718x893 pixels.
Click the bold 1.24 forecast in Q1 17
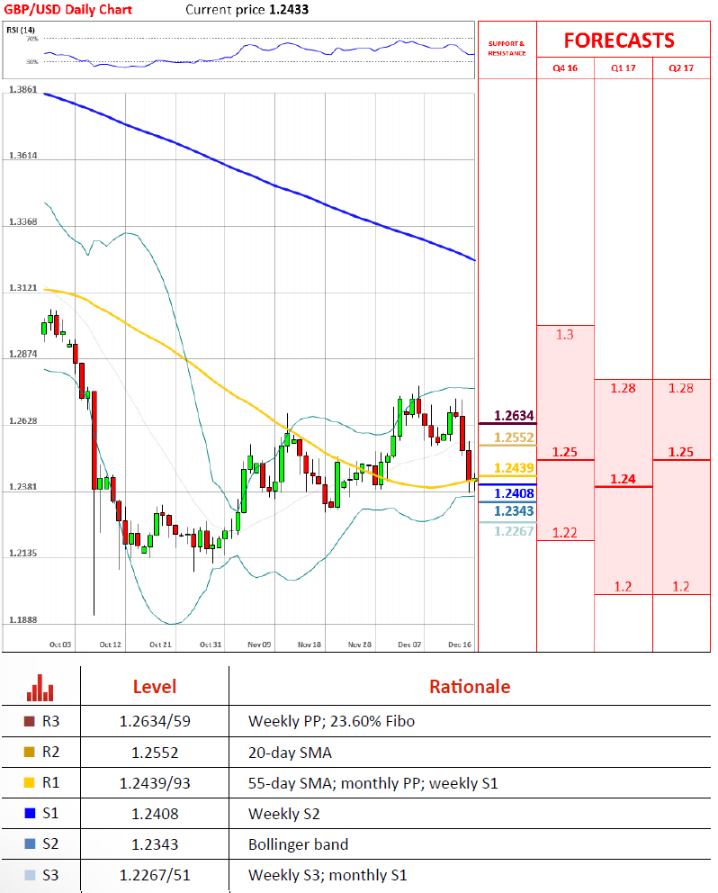pyautogui.click(x=623, y=480)
